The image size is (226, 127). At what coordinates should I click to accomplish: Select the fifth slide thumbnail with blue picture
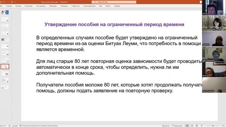[5, 40]
